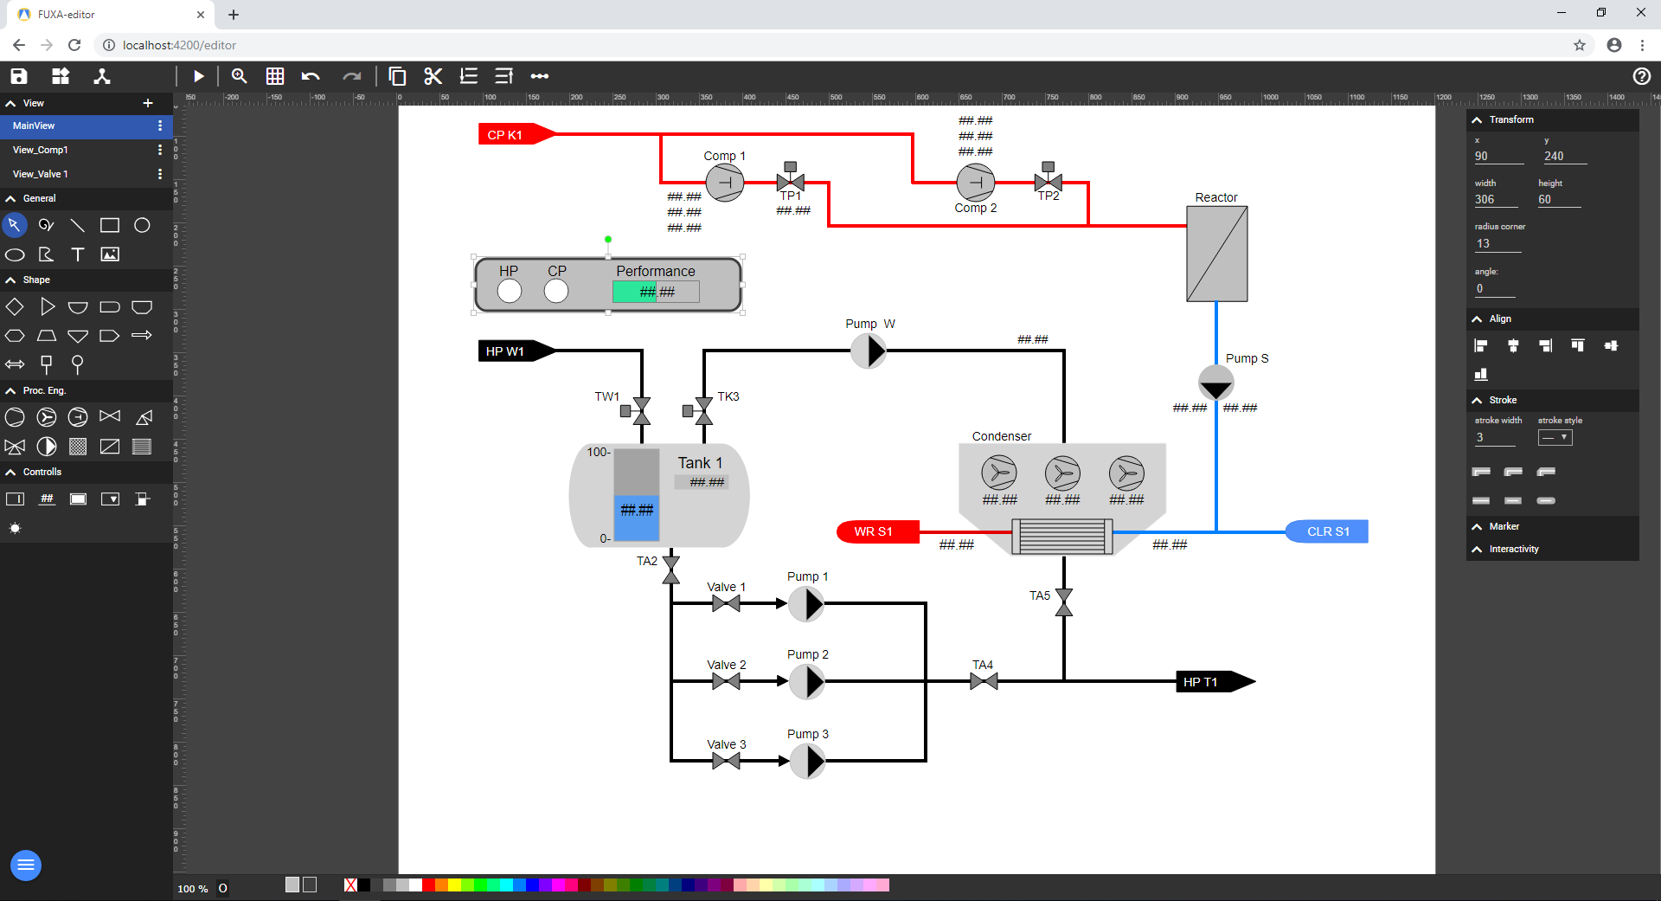Select the triangle shape
This screenshot has height=901, width=1661.
(47, 306)
